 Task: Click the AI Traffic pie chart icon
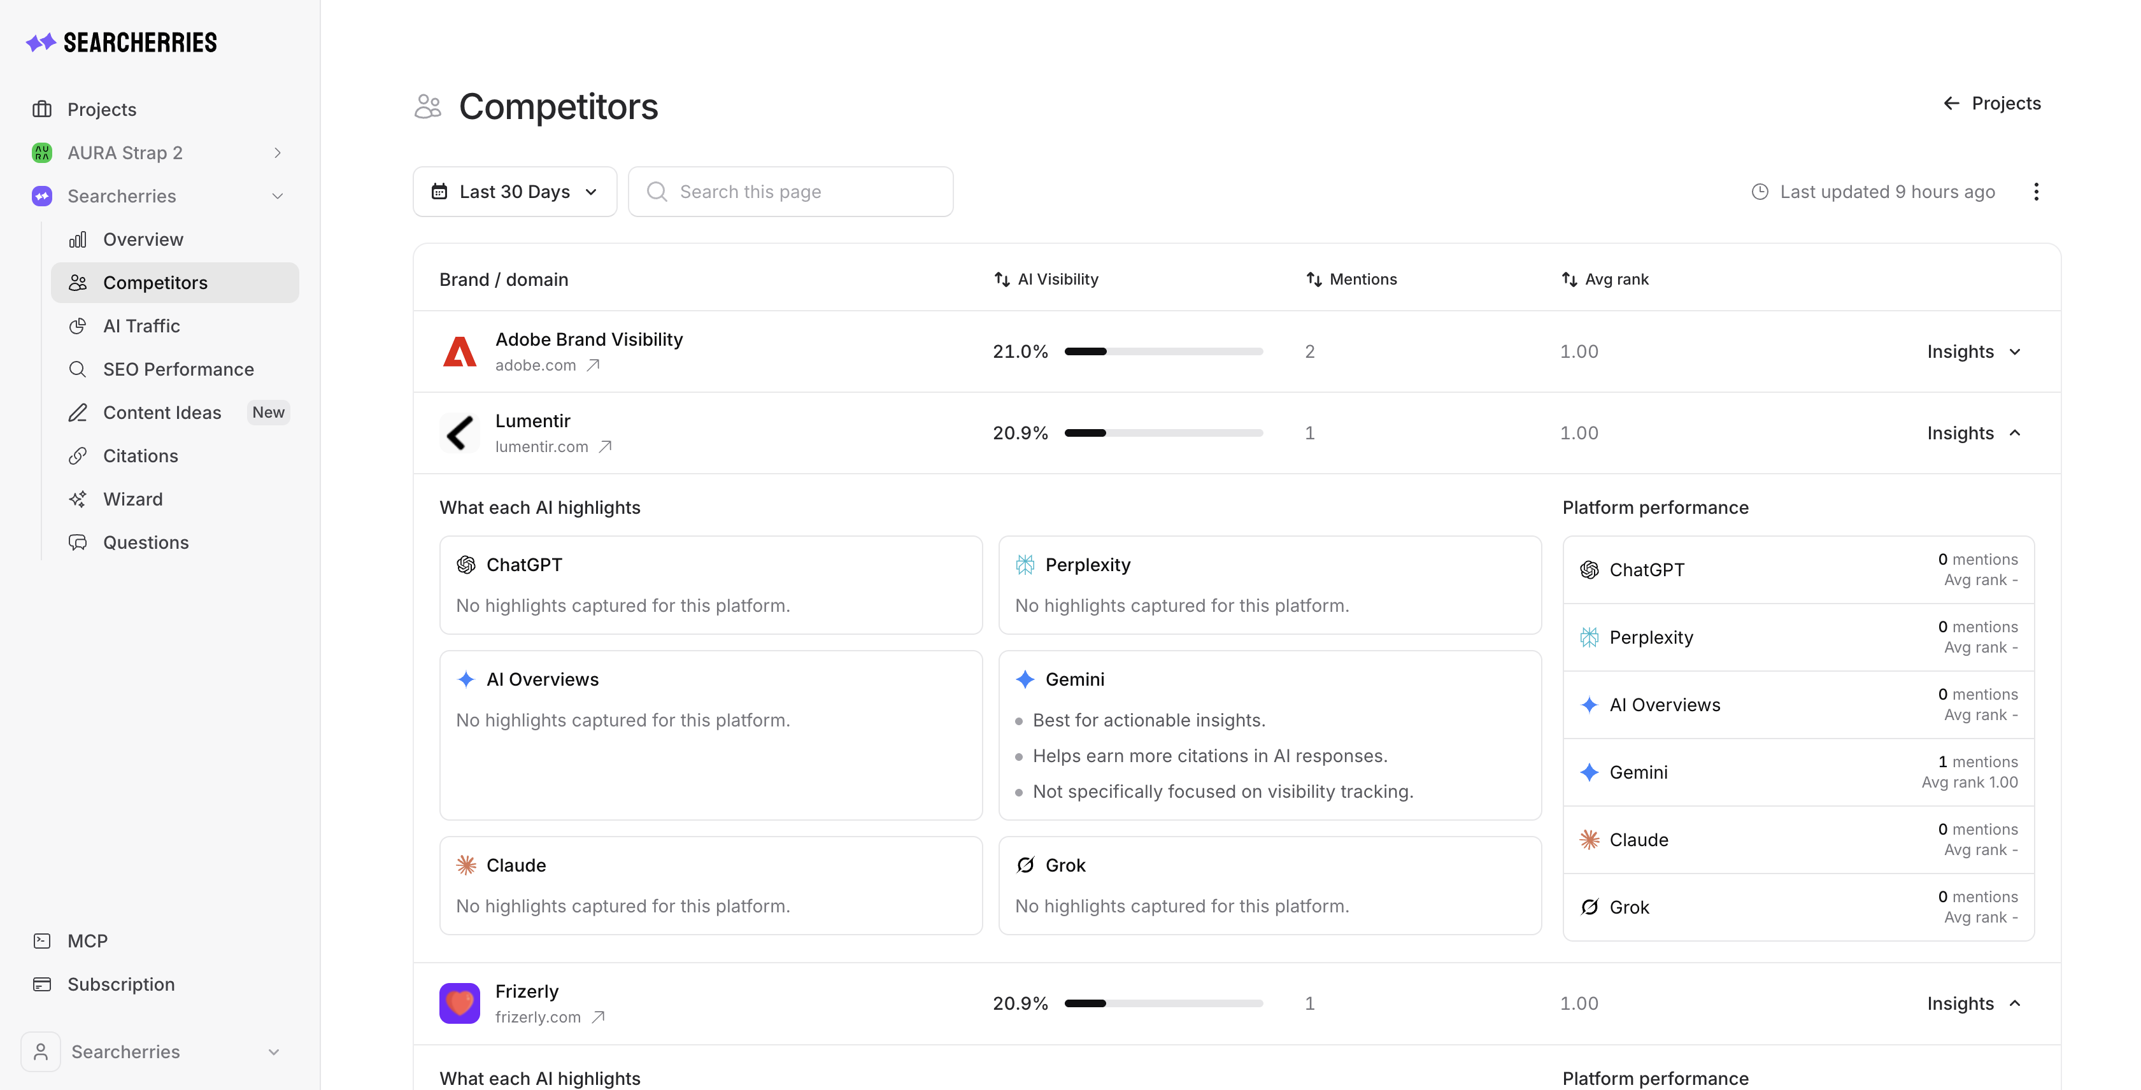tap(77, 326)
